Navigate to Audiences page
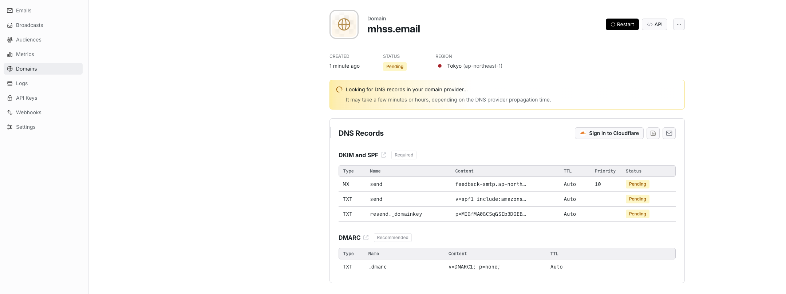Viewport: 786px width, 294px height. [28, 40]
